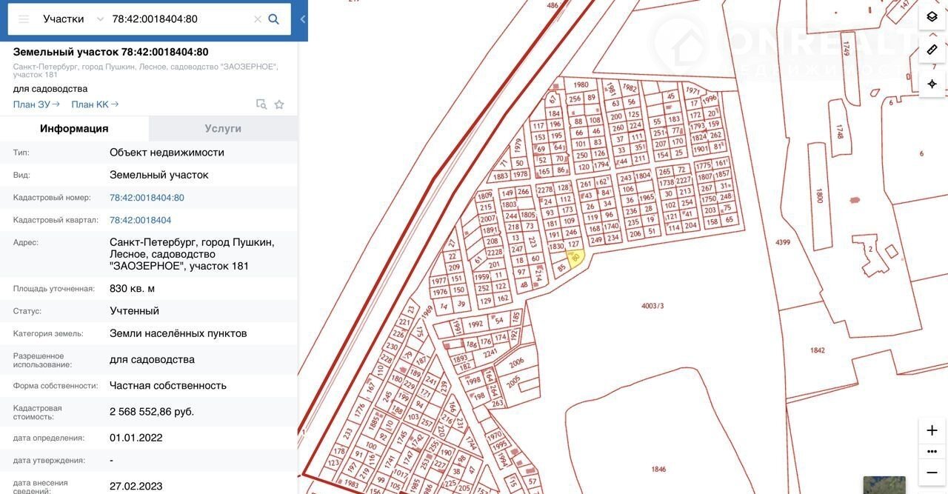Activate the locate-me crosshair button
The height and width of the screenshot is (494, 948).
pos(932,84)
